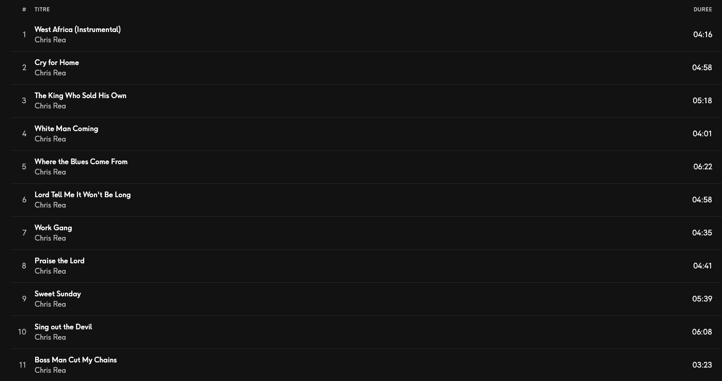
Task: Open Chris Rea artist link under Work Gang
Action: click(50, 238)
